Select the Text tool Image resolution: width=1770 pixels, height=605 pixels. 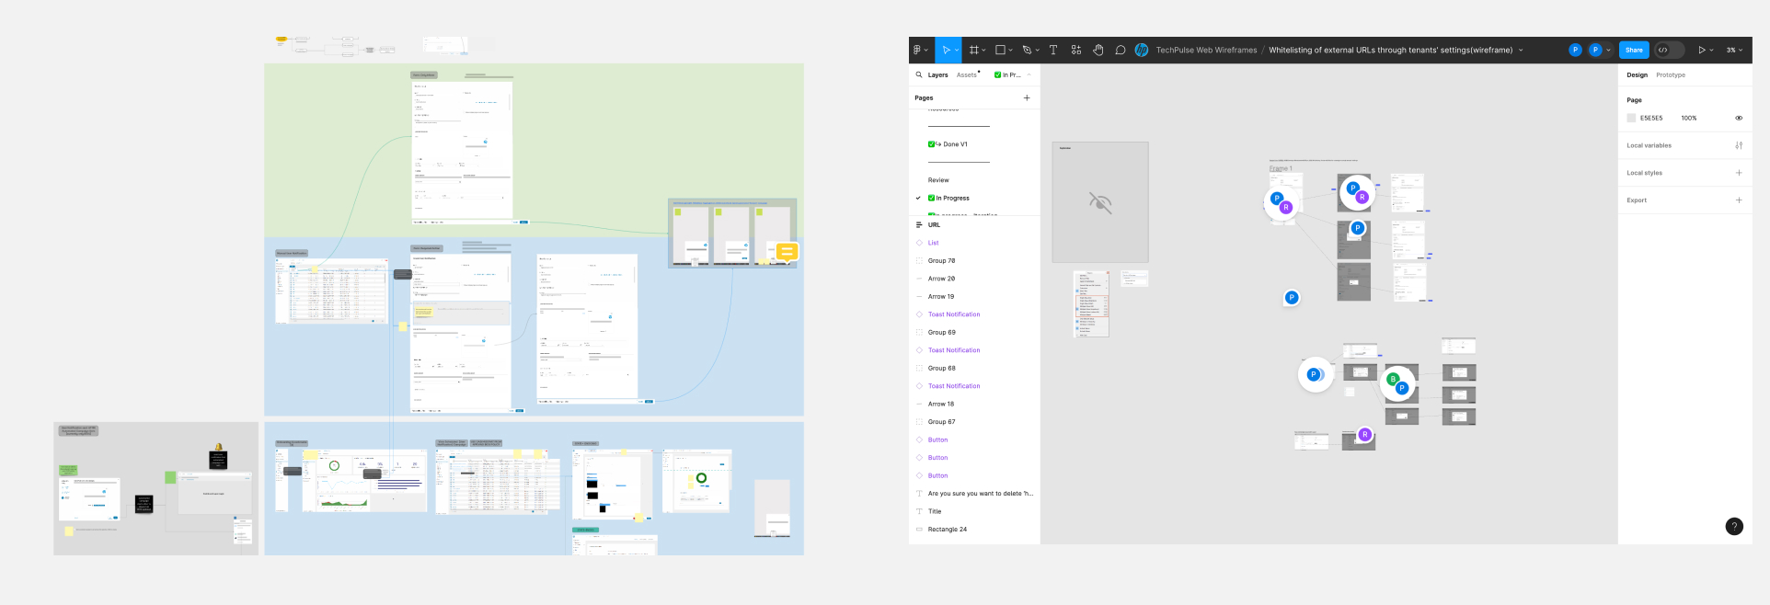1053,50
